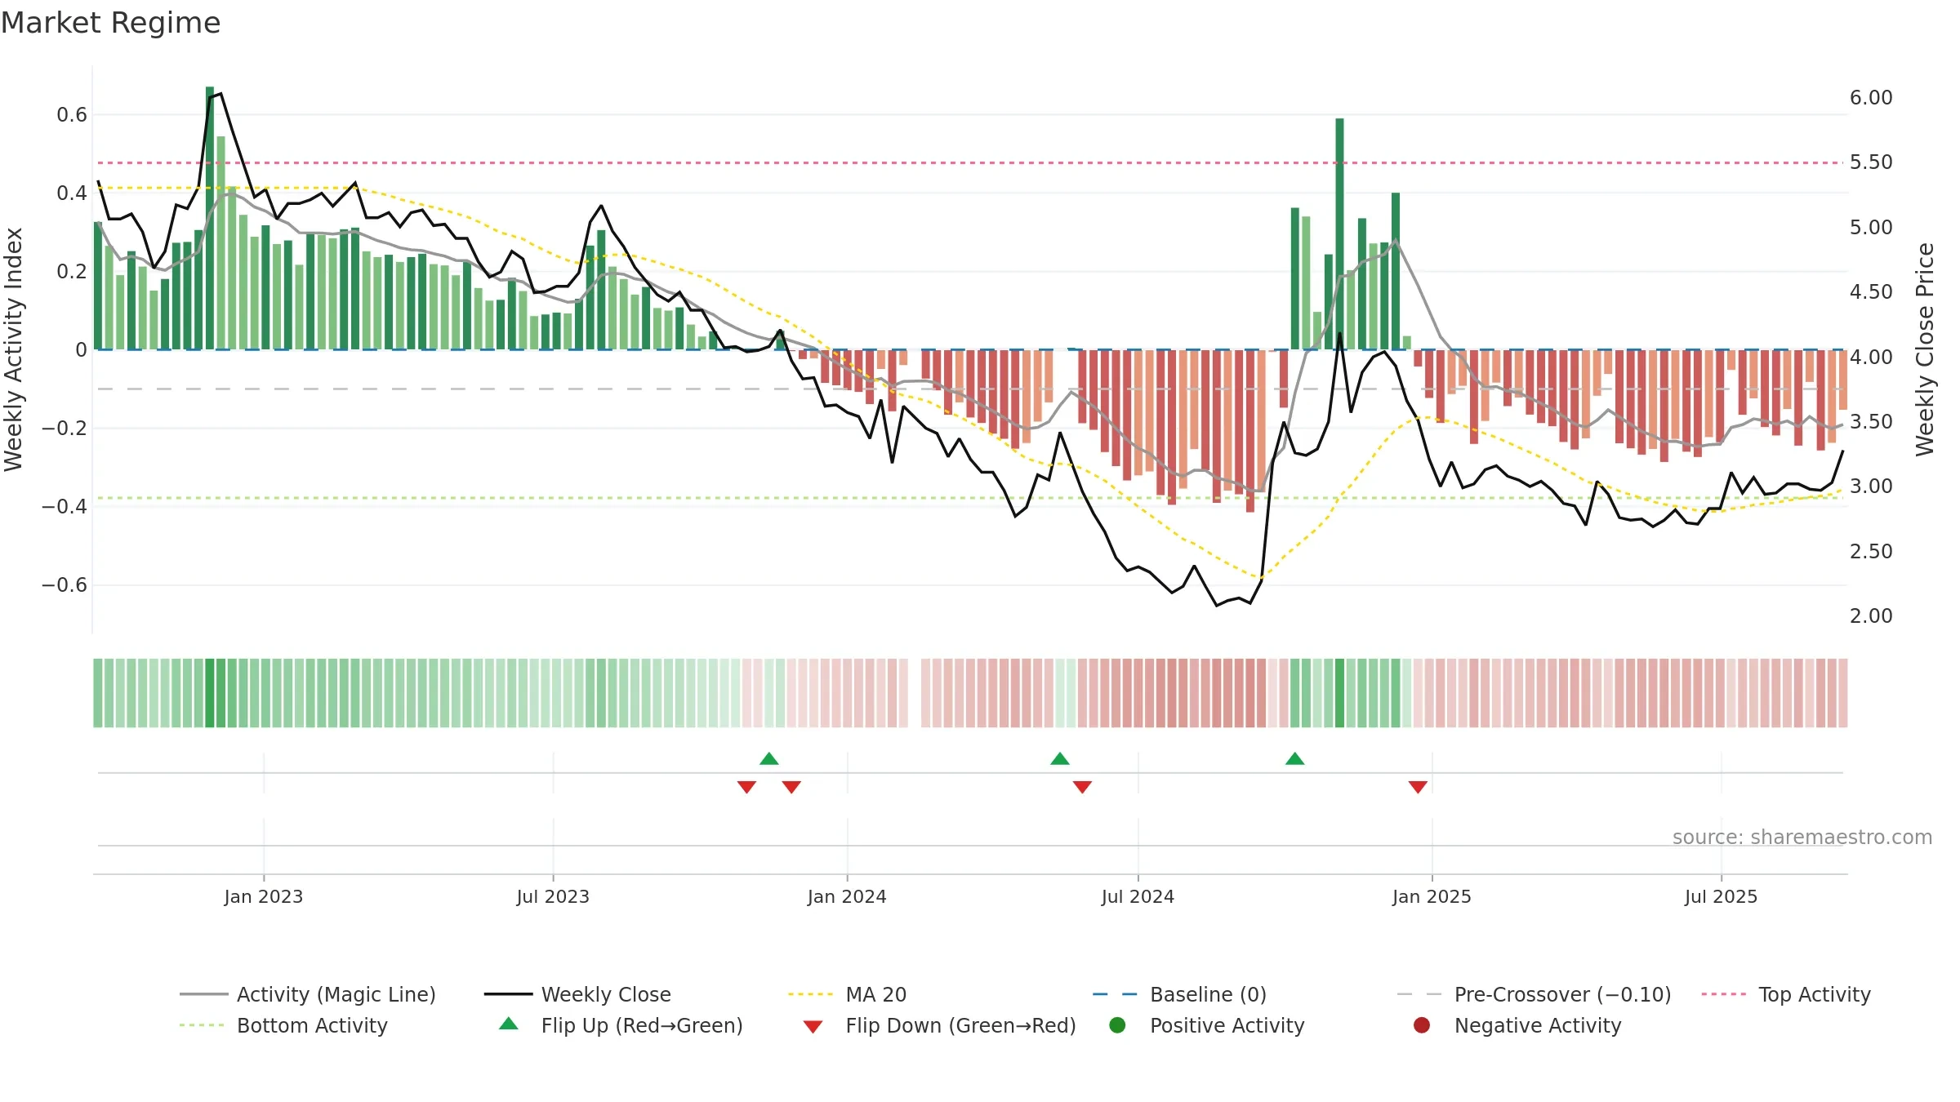Toggle MA 20 legend entry
Screen dimensions: 1960x1102
tap(847, 994)
